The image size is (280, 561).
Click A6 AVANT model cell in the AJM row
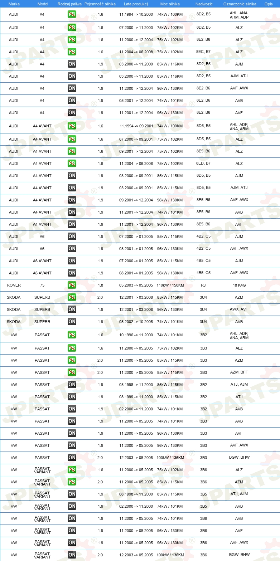click(x=42, y=261)
